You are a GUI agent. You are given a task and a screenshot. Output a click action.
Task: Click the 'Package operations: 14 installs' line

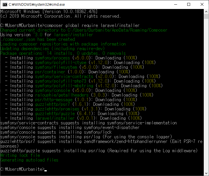[x=63, y=53]
